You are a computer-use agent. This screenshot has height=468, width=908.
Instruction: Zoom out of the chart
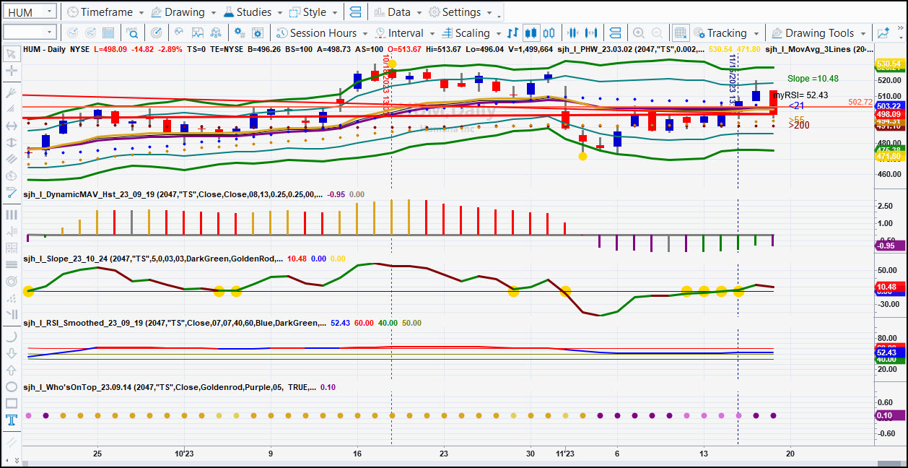tap(657, 33)
